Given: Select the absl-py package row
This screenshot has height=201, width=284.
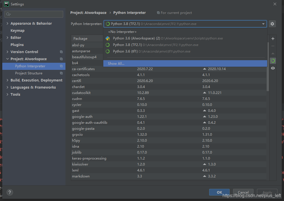Looking at the screenshot, I should click(87, 45).
